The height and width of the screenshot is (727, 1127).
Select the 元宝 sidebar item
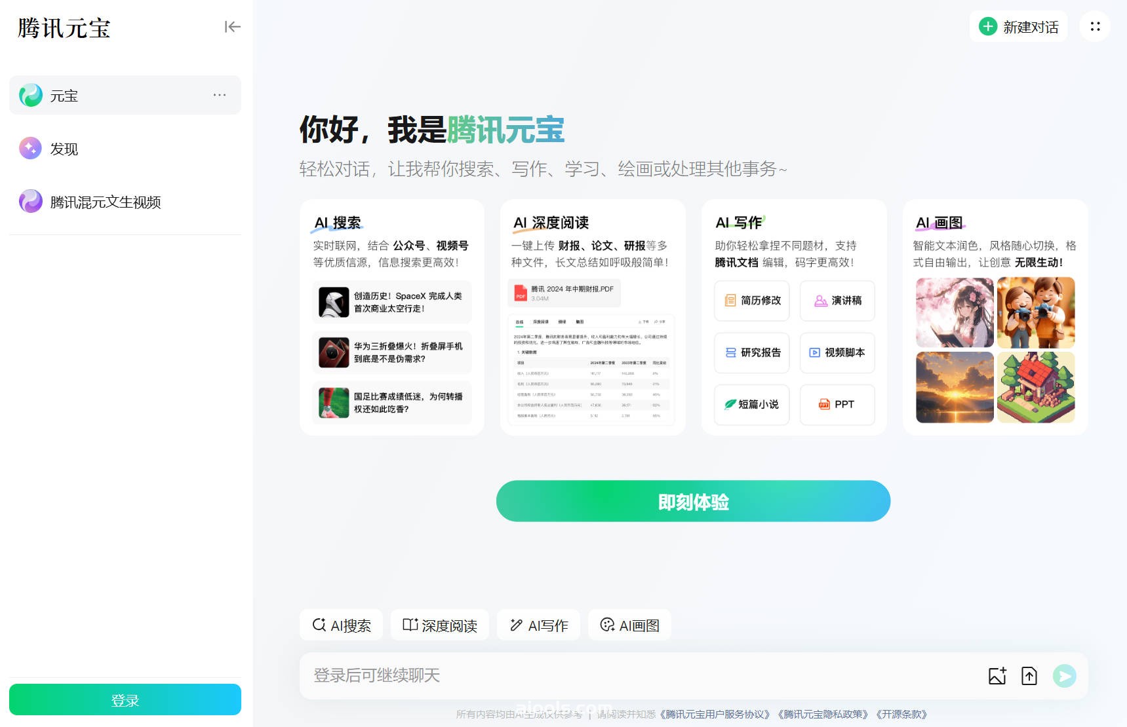[125, 95]
